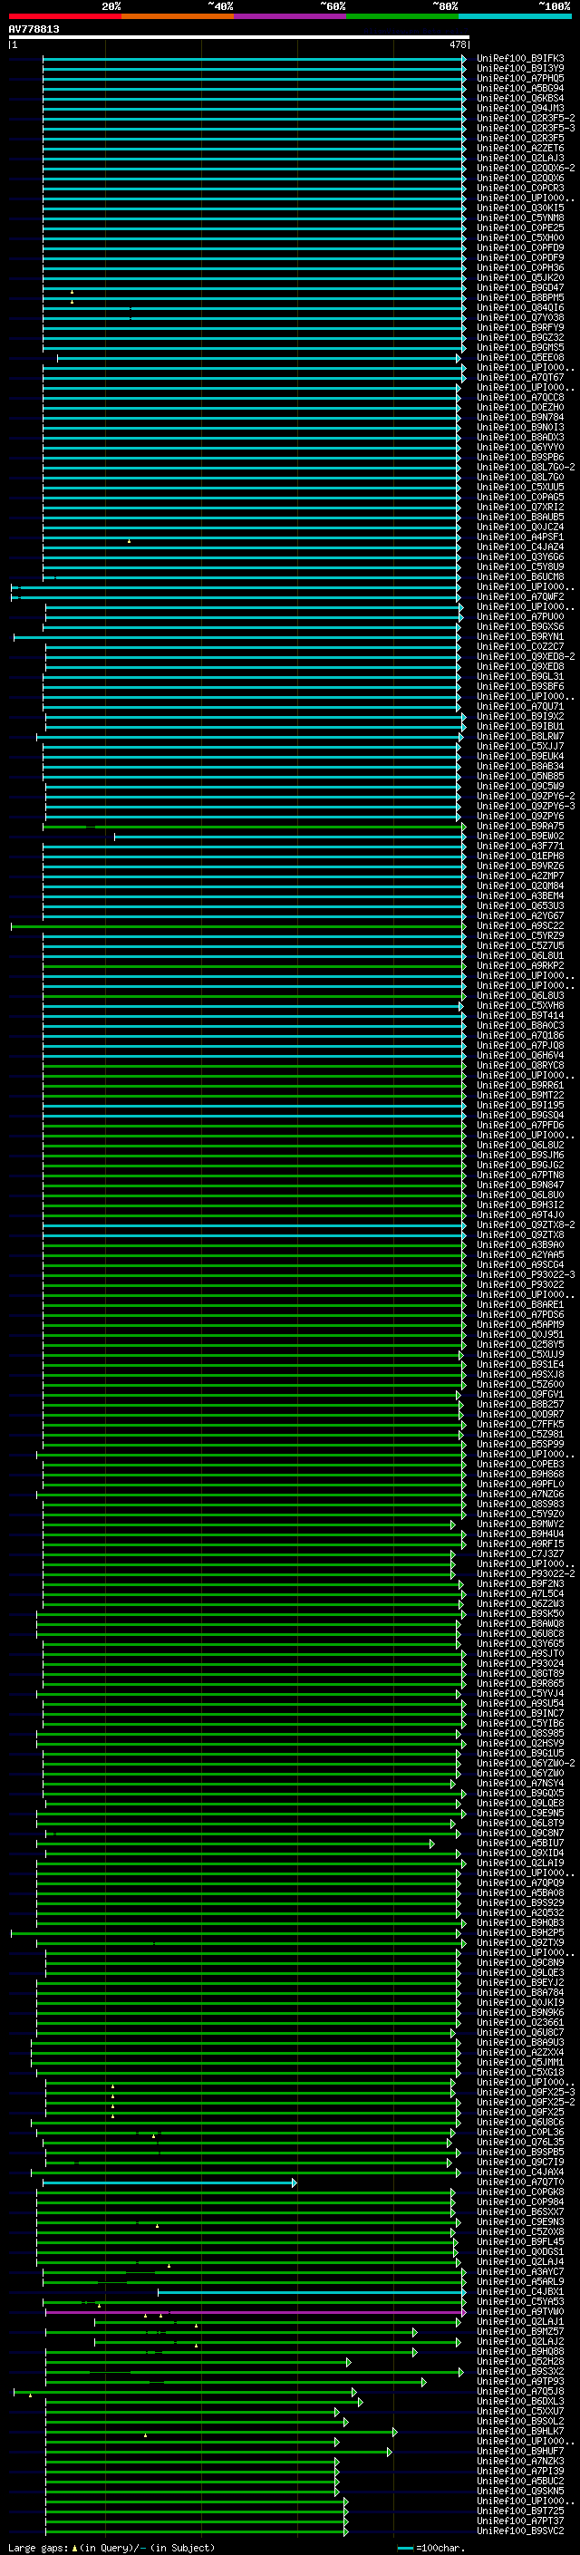Viewport: 580px width, 2555px height.
Task: Click the purple alignment bar for UniRef100_A9TVW0
Action: pos(255,2312)
